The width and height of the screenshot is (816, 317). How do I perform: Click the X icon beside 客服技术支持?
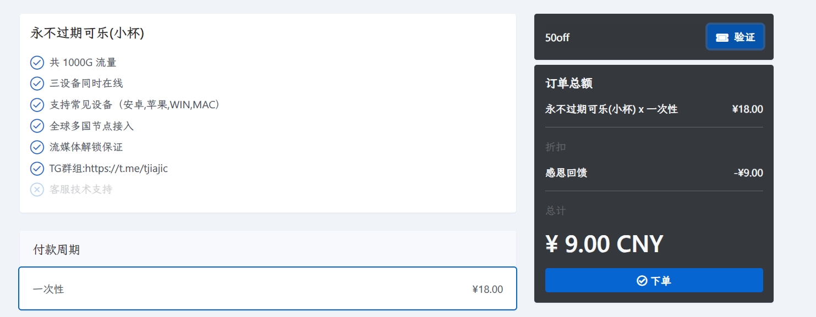[37, 190]
